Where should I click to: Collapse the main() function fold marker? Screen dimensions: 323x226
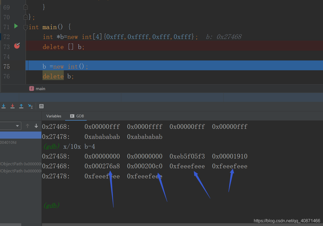click(x=26, y=27)
